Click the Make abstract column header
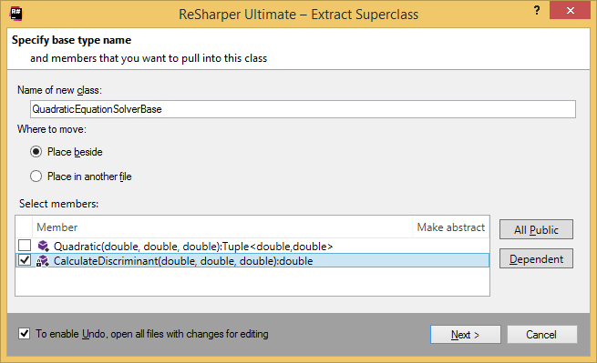Screen dimensions: 597x363 point(451,227)
